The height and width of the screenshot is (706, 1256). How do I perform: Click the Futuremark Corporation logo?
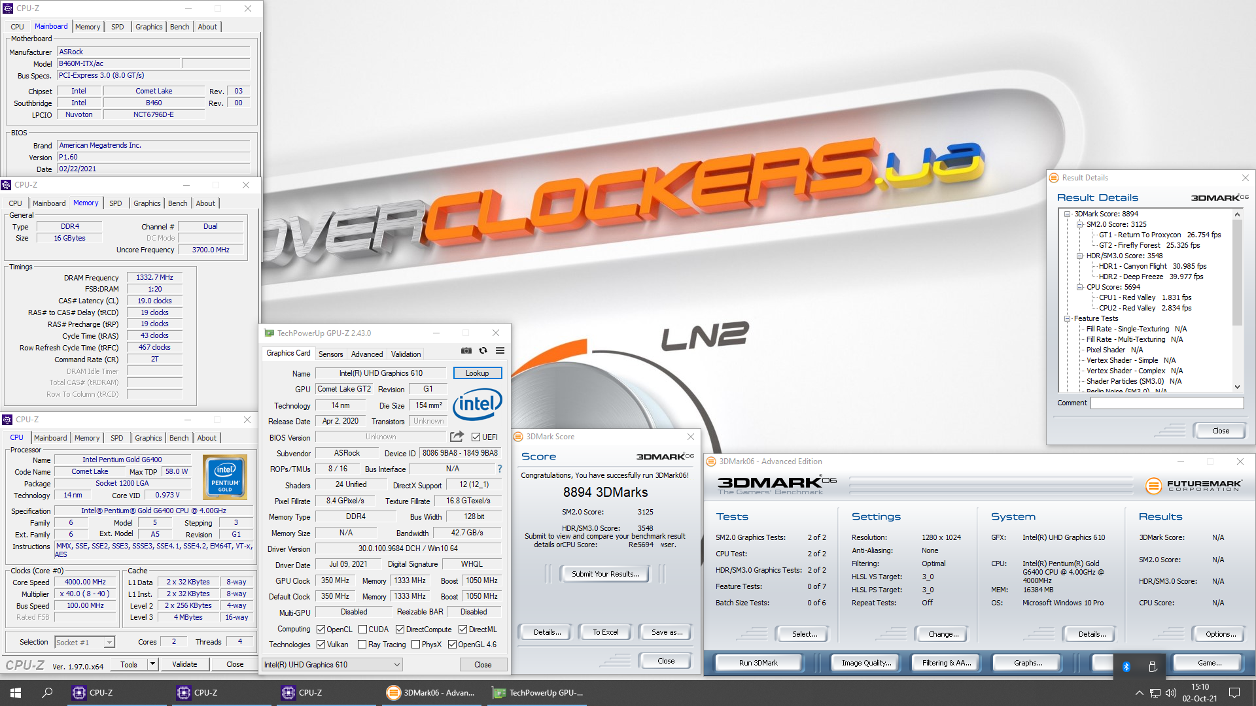point(1194,486)
